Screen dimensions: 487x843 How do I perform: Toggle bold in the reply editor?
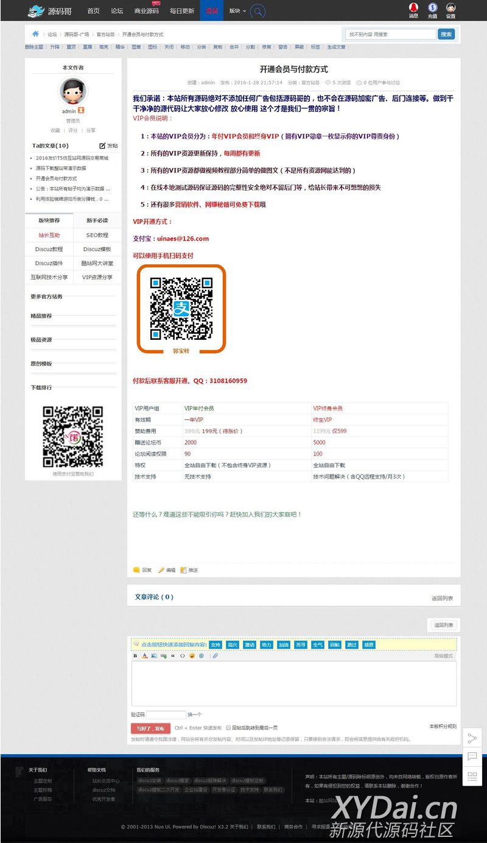135,656
